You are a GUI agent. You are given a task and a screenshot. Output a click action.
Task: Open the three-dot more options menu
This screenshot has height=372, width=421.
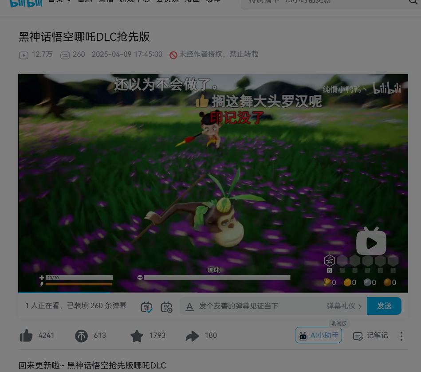[401, 336]
